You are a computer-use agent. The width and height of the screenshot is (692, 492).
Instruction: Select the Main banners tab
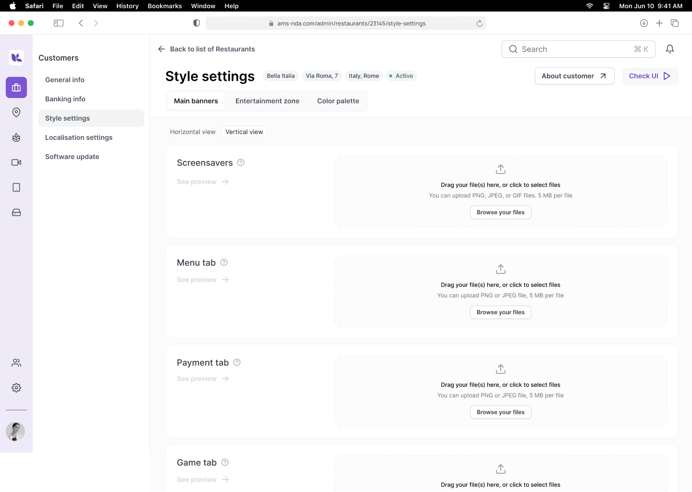pos(196,101)
